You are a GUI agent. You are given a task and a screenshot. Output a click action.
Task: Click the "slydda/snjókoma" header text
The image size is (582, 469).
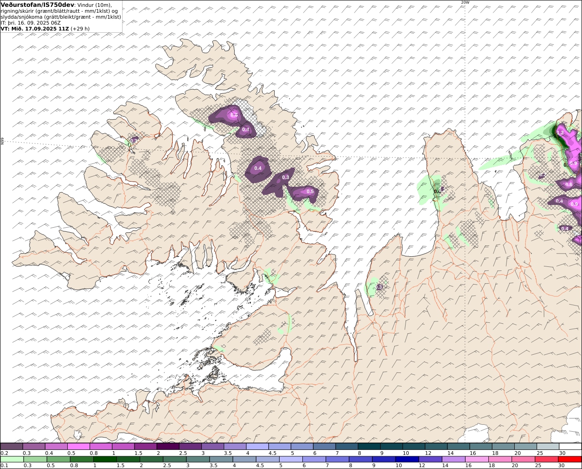pyautogui.click(x=22, y=17)
